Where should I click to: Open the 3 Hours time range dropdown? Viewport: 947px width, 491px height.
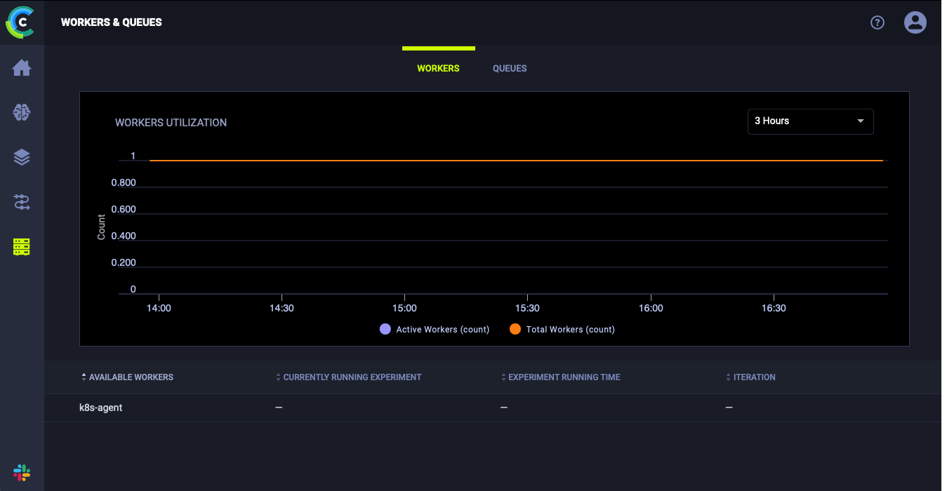pos(810,121)
